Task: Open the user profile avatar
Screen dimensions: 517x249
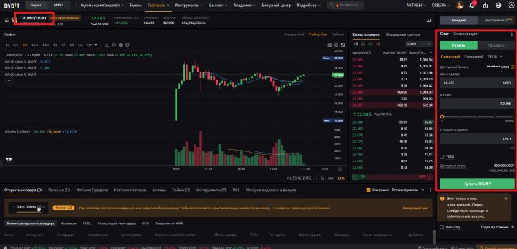Action: pyautogui.click(x=459, y=6)
